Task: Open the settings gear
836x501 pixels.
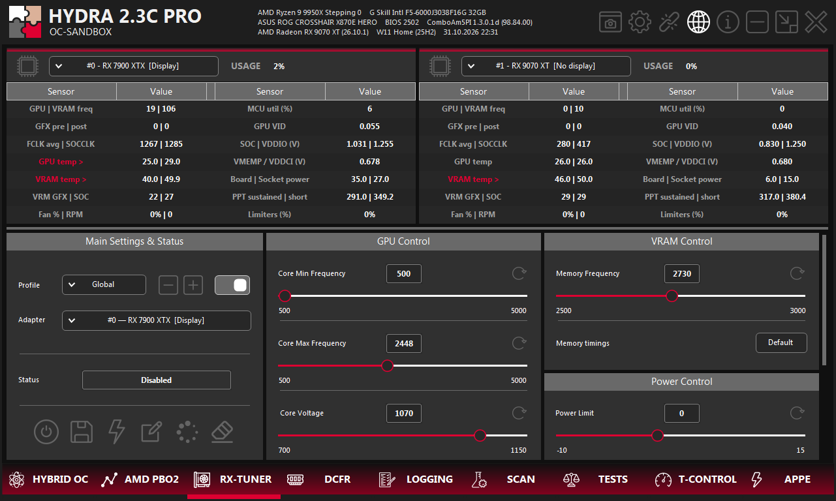Action: 640,22
